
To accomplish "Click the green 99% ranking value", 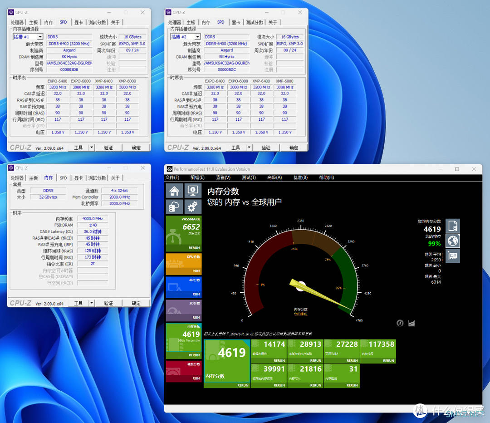I will pyautogui.click(x=434, y=244).
